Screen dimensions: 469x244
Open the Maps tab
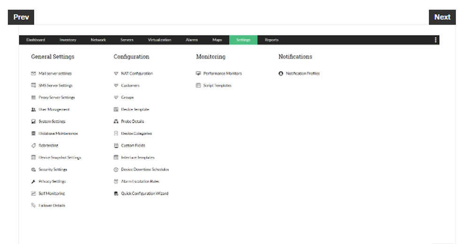[x=217, y=40]
